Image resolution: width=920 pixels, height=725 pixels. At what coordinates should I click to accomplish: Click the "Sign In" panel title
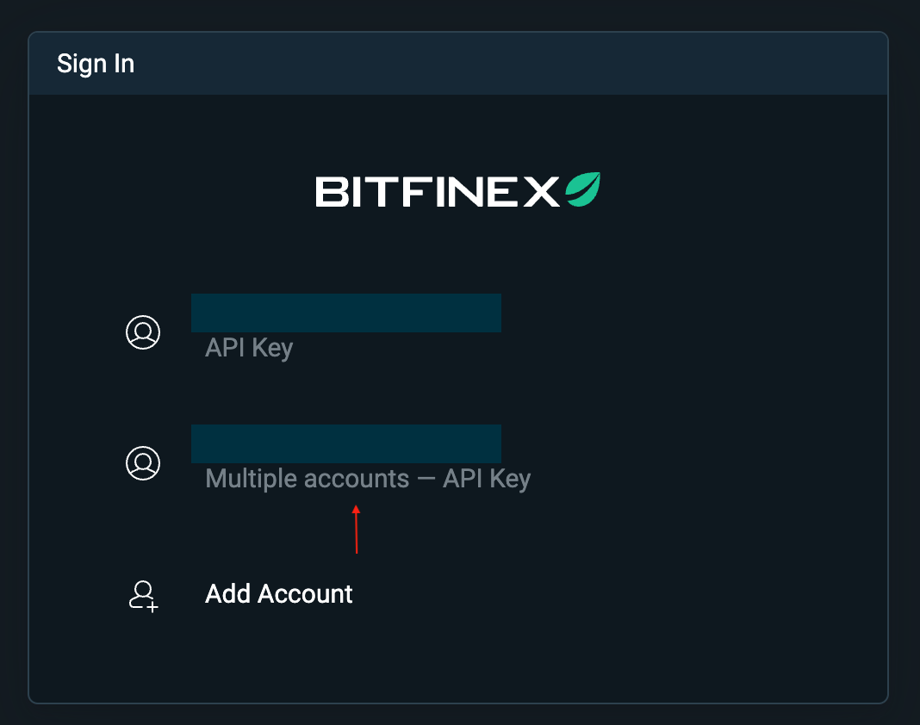(96, 64)
